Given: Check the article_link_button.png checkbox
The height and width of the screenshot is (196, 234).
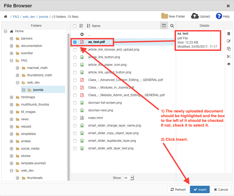Looking at the screenshot, I should pyautogui.click(x=75, y=57).
